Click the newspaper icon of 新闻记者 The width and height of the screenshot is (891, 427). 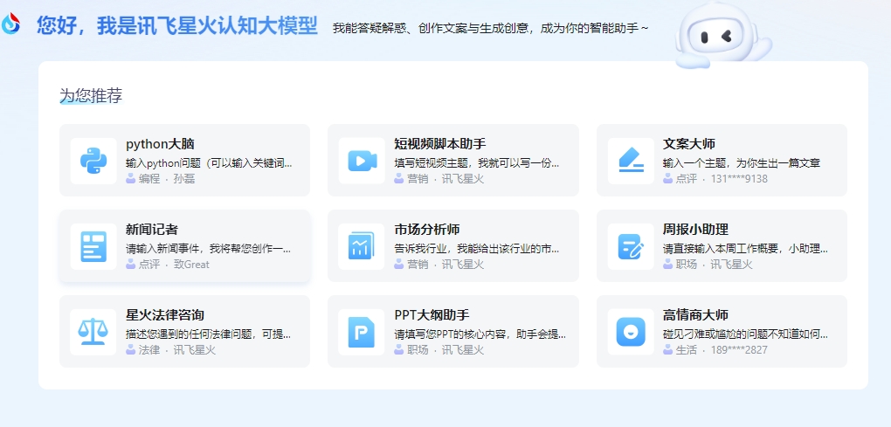(93, 246)
